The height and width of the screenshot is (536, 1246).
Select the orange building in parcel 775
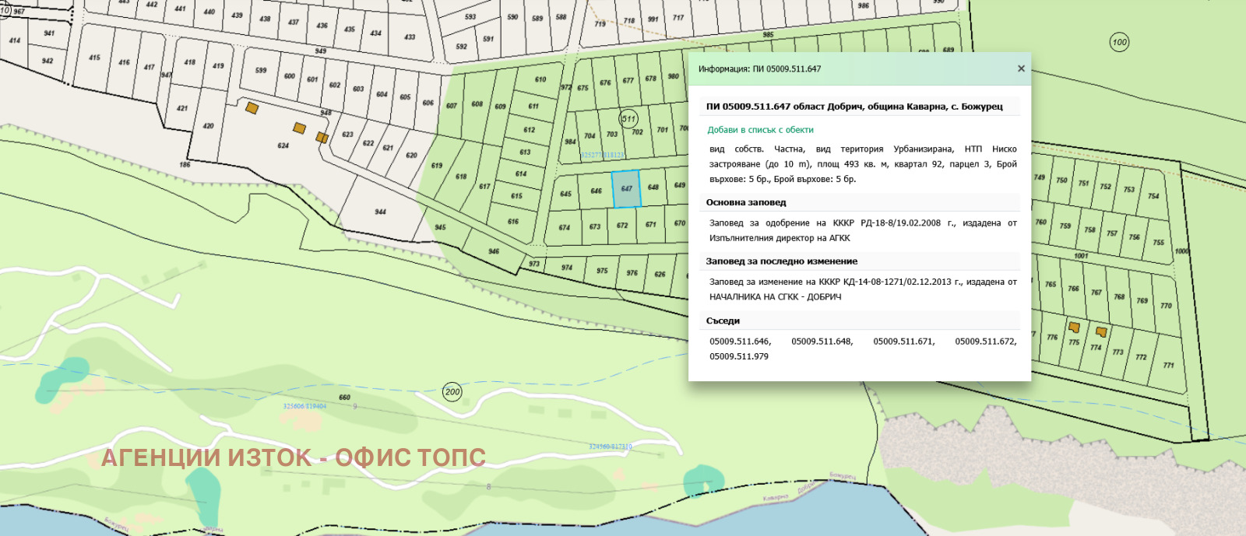(x=1074, y=328)
